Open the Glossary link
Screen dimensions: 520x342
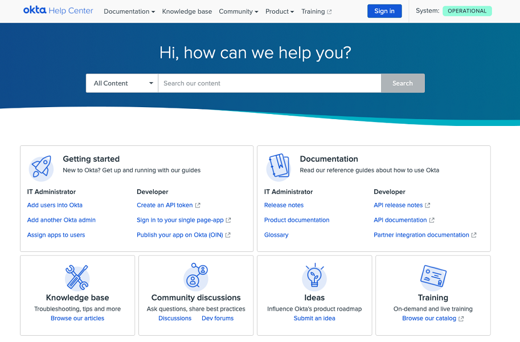tap(276, 235)
